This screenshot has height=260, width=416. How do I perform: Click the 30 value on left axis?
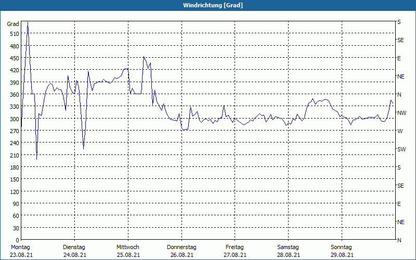tap(15, 228)
